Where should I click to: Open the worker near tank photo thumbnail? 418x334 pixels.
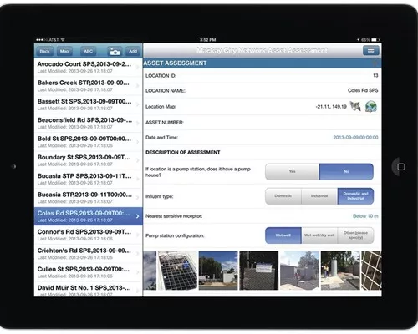click(x=340, y=271)
